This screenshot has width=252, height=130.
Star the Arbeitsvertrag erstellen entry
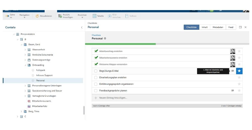click(239, 51)
